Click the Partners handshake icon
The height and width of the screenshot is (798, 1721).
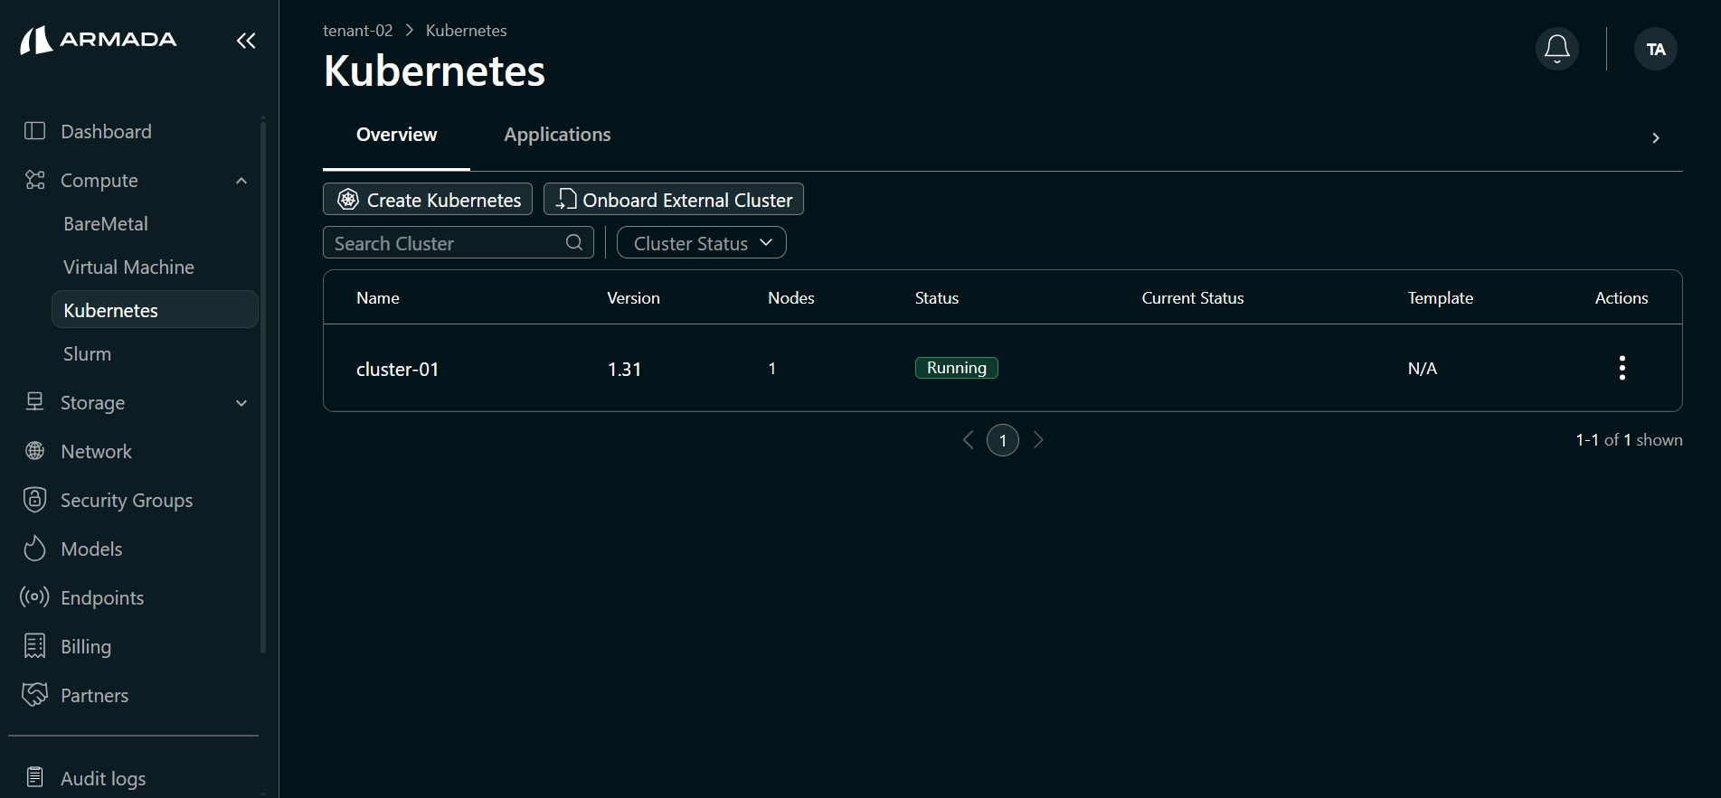34,695
